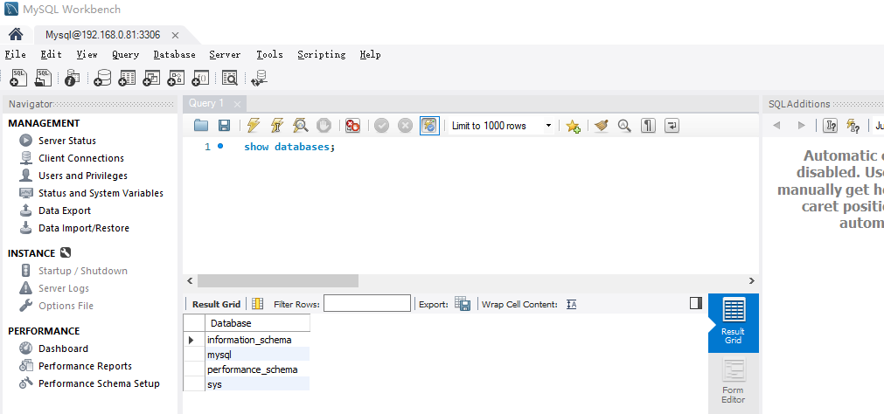Toggle the result side panel visibility
The image size is (884, 414).
[696, 304]
